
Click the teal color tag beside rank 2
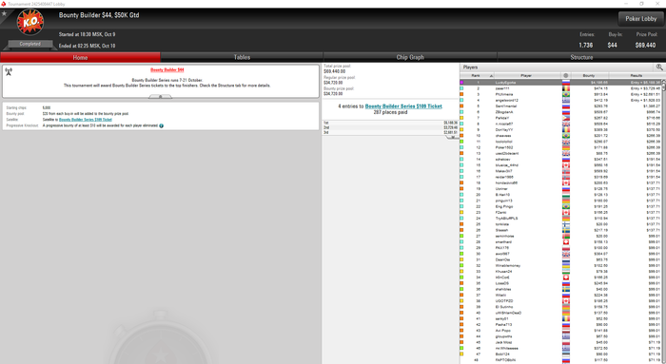click(x=461, y=88)
